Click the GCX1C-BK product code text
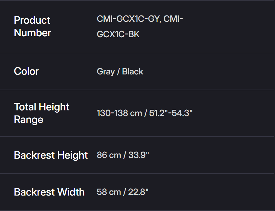 118,34
